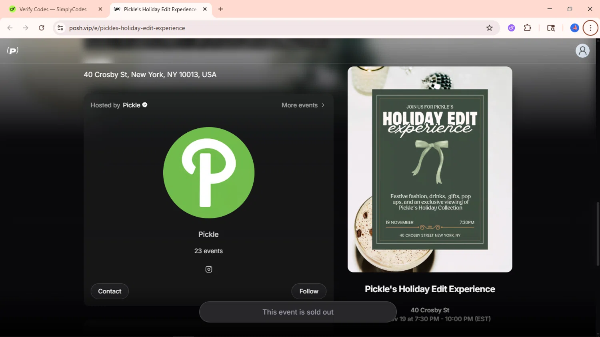Bookmark this page with star icon
The width and height of the screenshot is (600, 337).
[x=489, y=28]
